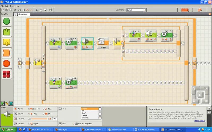This screenshot has height=132, width=212.
Task: Close the Shooterbot 4 program tab
Action: point(210,14)
